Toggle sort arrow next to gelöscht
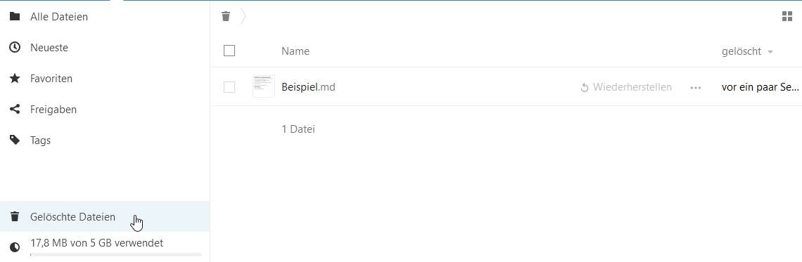Image resolution: width=802 pixels, height=262 pixels. coord(770,52)
